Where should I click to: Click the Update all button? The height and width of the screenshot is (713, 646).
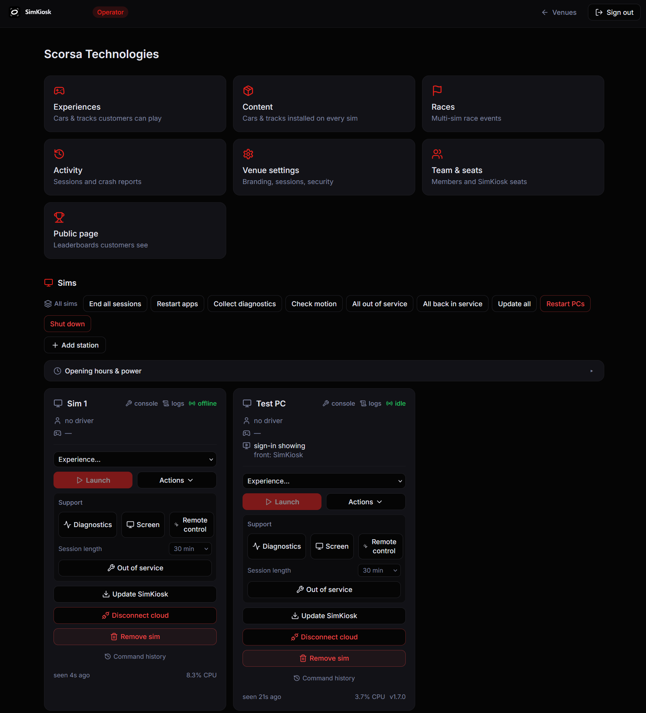click(514, 304)
